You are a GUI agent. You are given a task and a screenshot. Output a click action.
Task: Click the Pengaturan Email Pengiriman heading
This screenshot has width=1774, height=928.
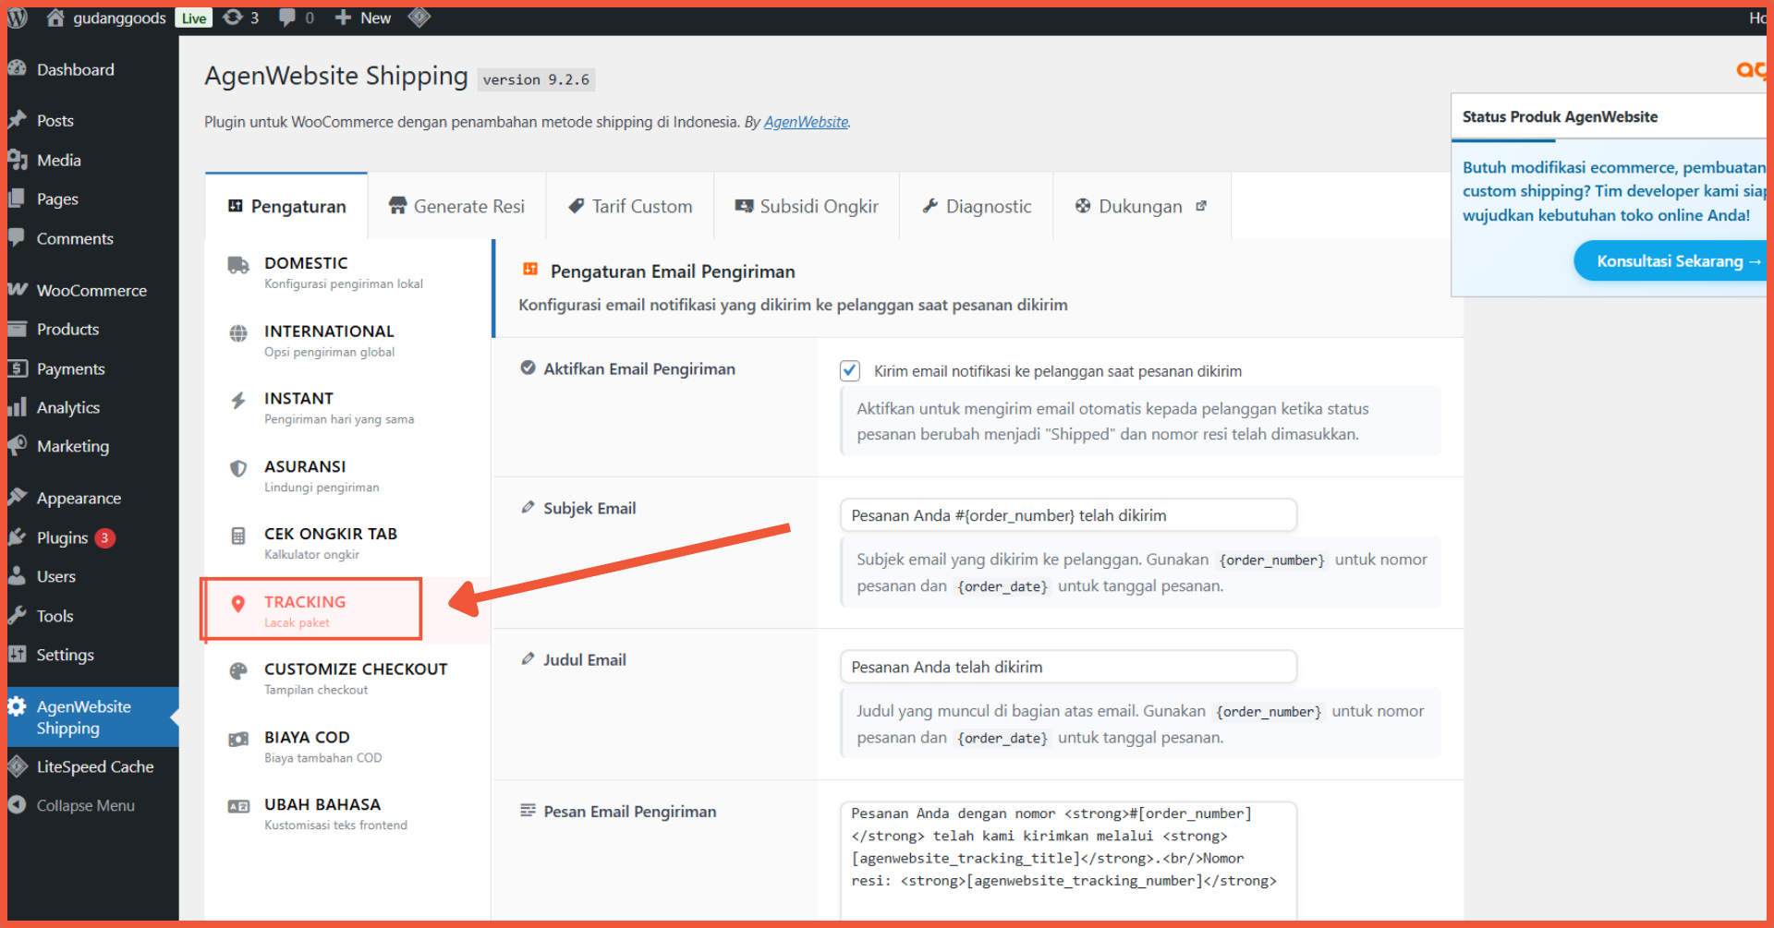[673, 271]
